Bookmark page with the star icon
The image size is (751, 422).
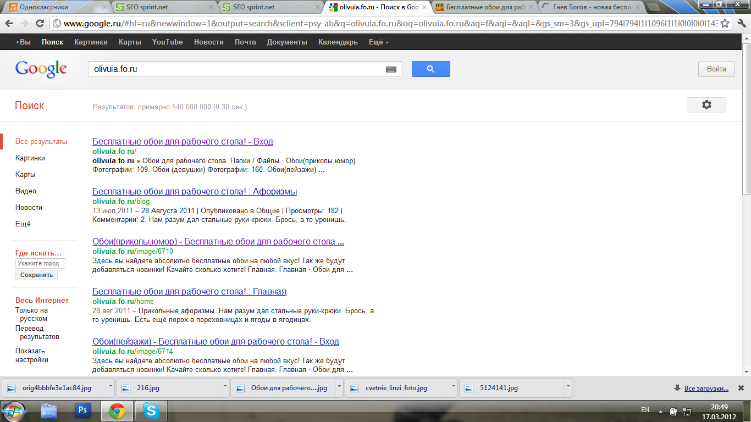725,24
